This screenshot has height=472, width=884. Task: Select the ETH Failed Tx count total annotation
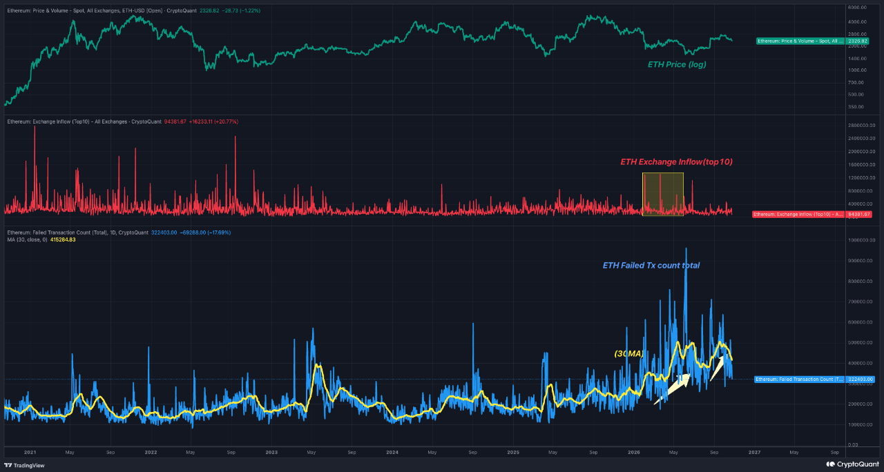pyautogui.click(x=652, y=265)
